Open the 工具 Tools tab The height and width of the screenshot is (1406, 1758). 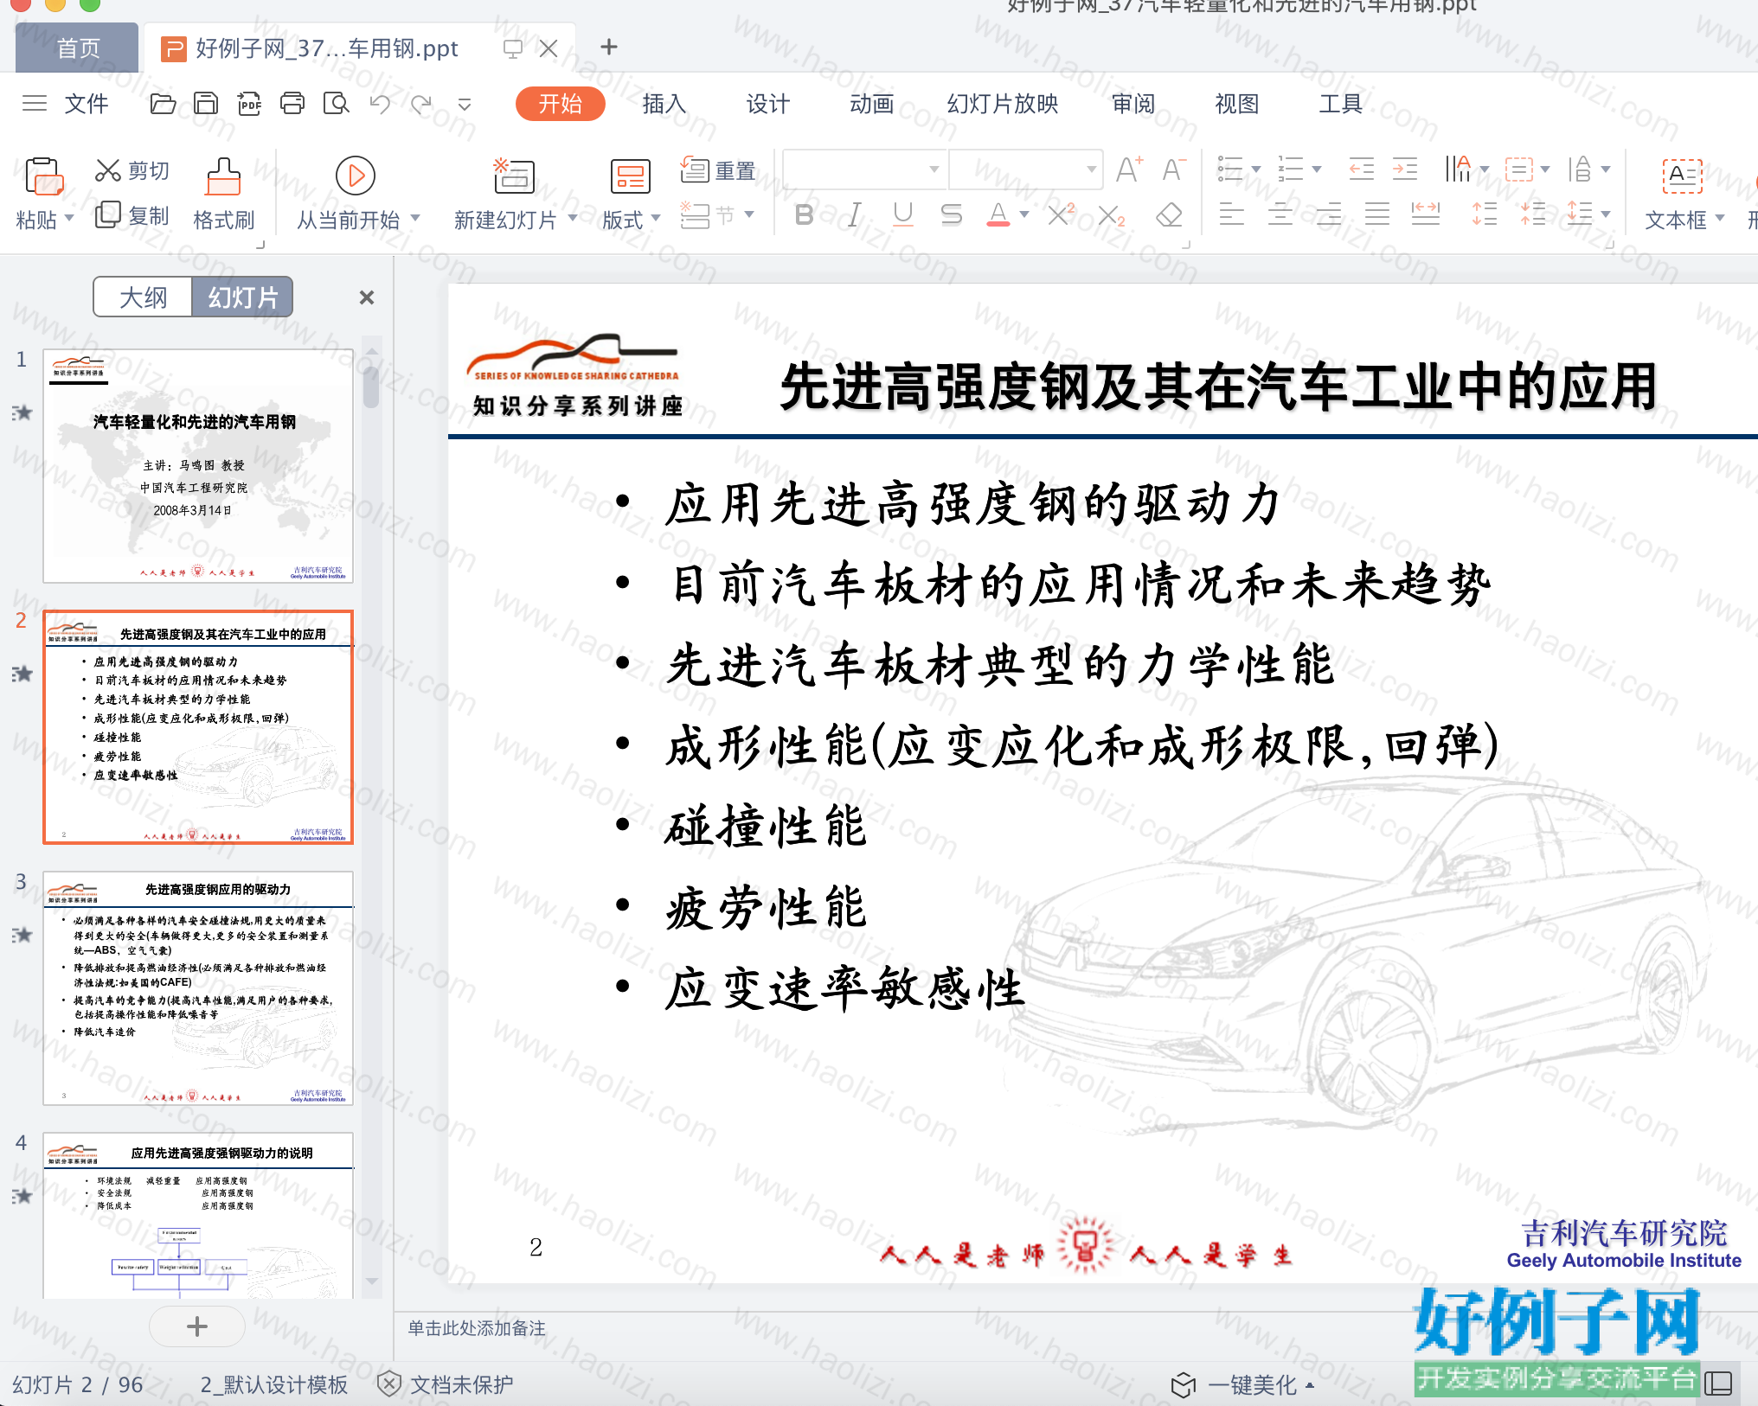point(1340,104)
